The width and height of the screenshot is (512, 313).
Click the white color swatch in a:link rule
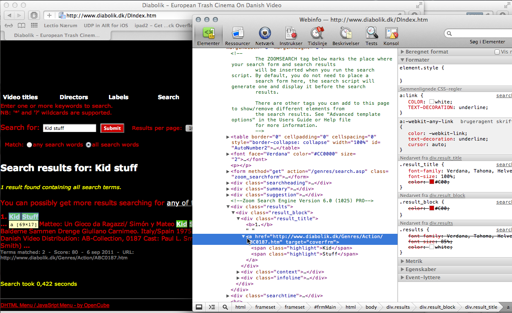(x=432, y=102)
